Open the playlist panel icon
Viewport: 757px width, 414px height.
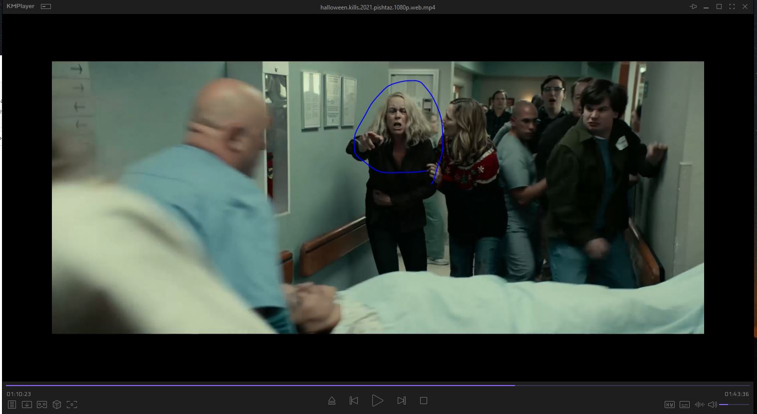point(12,405)
